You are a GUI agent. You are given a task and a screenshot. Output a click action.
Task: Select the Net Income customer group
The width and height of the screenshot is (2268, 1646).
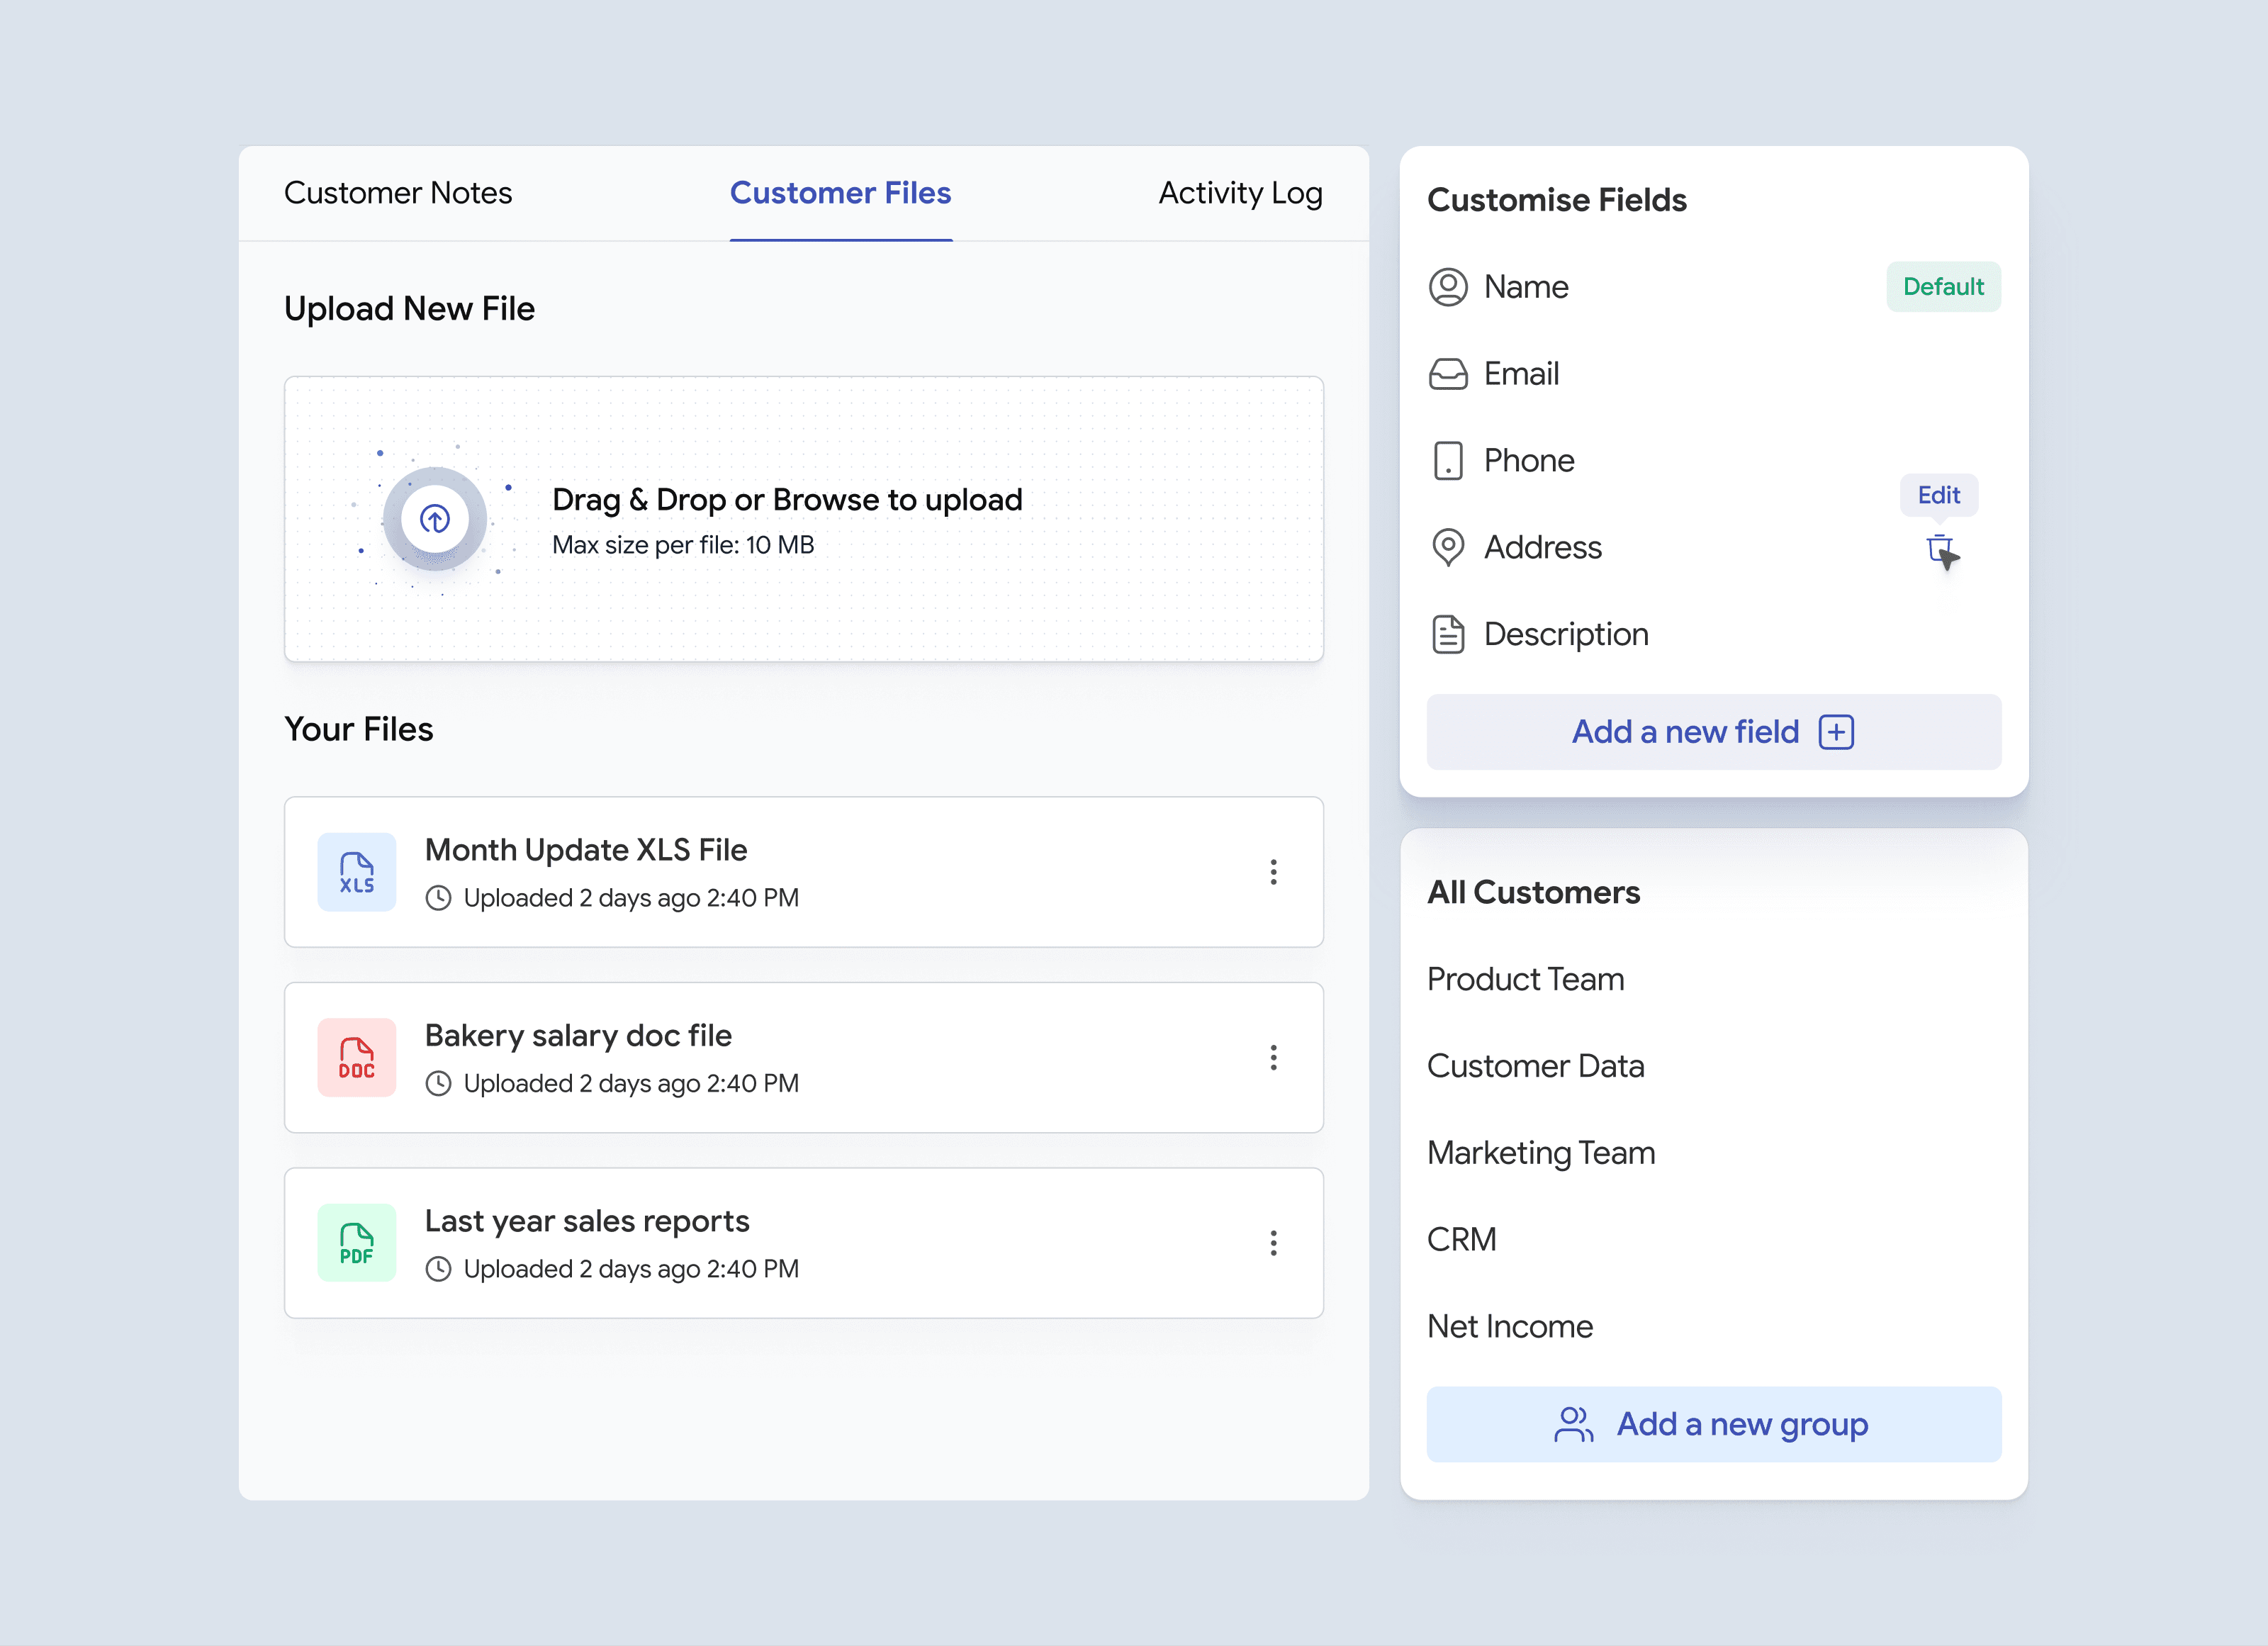[1510, 1326]
